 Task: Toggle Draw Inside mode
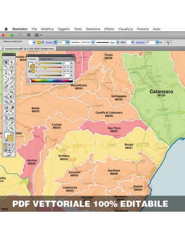[12, 149]
